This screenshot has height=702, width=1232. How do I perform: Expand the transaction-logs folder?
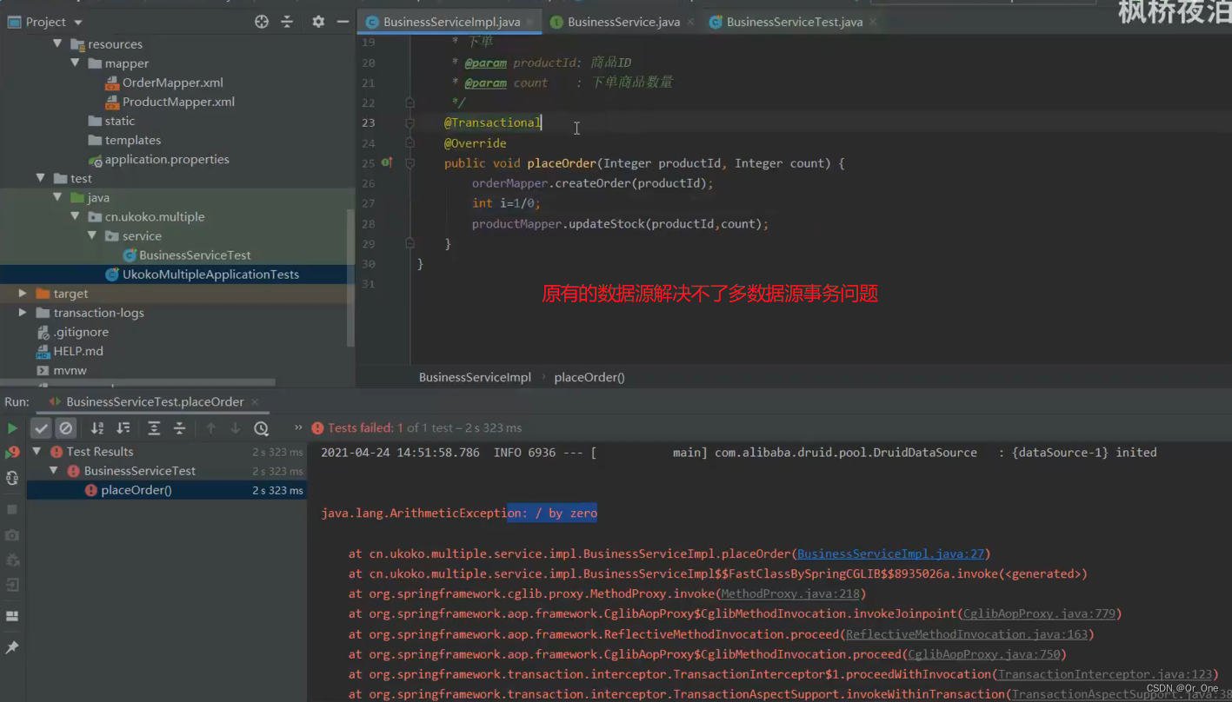[x=23, y=313]
